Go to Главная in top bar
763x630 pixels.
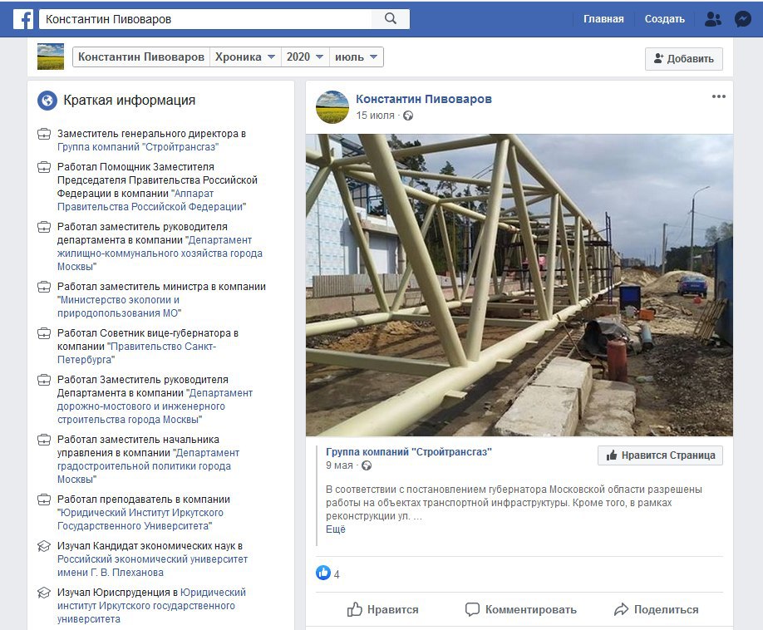point(603,19)
